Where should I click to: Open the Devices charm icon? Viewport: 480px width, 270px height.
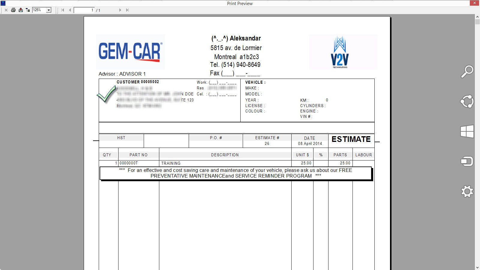pyautogui.click(x=467, y=161)
